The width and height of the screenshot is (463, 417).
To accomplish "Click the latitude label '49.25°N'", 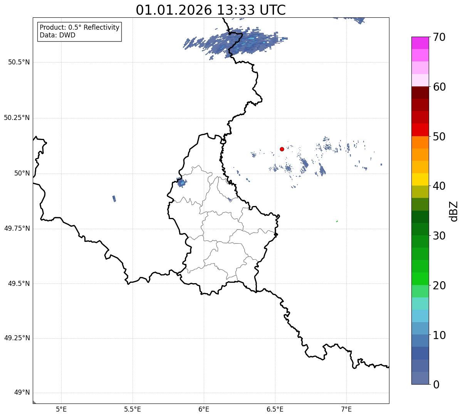I will pyautogui.click(x=17, y=338).
